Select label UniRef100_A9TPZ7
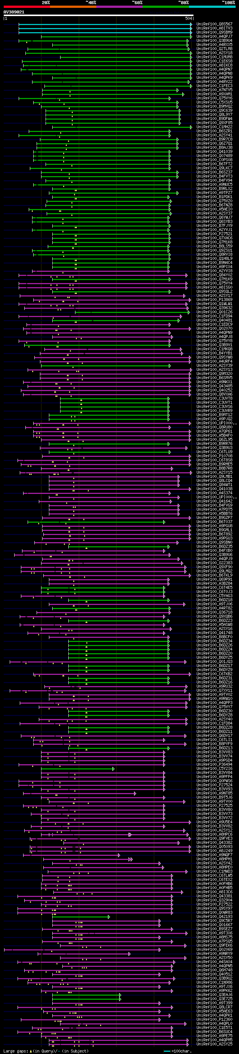Image resolution: width=239 pixels, height=1054 pixels. click(214, 193)
